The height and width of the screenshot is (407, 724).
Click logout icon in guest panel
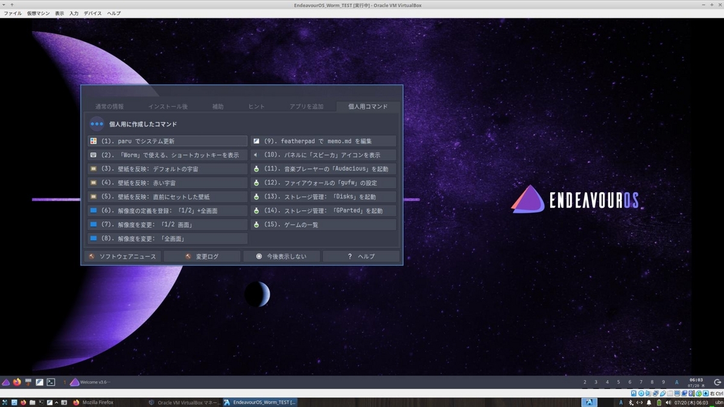pos(717,382)
